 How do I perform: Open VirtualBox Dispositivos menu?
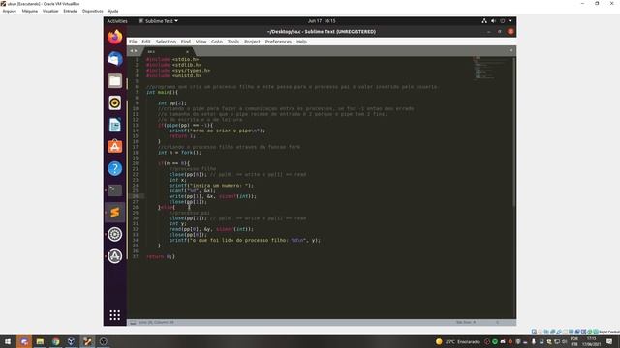[93, 11]
